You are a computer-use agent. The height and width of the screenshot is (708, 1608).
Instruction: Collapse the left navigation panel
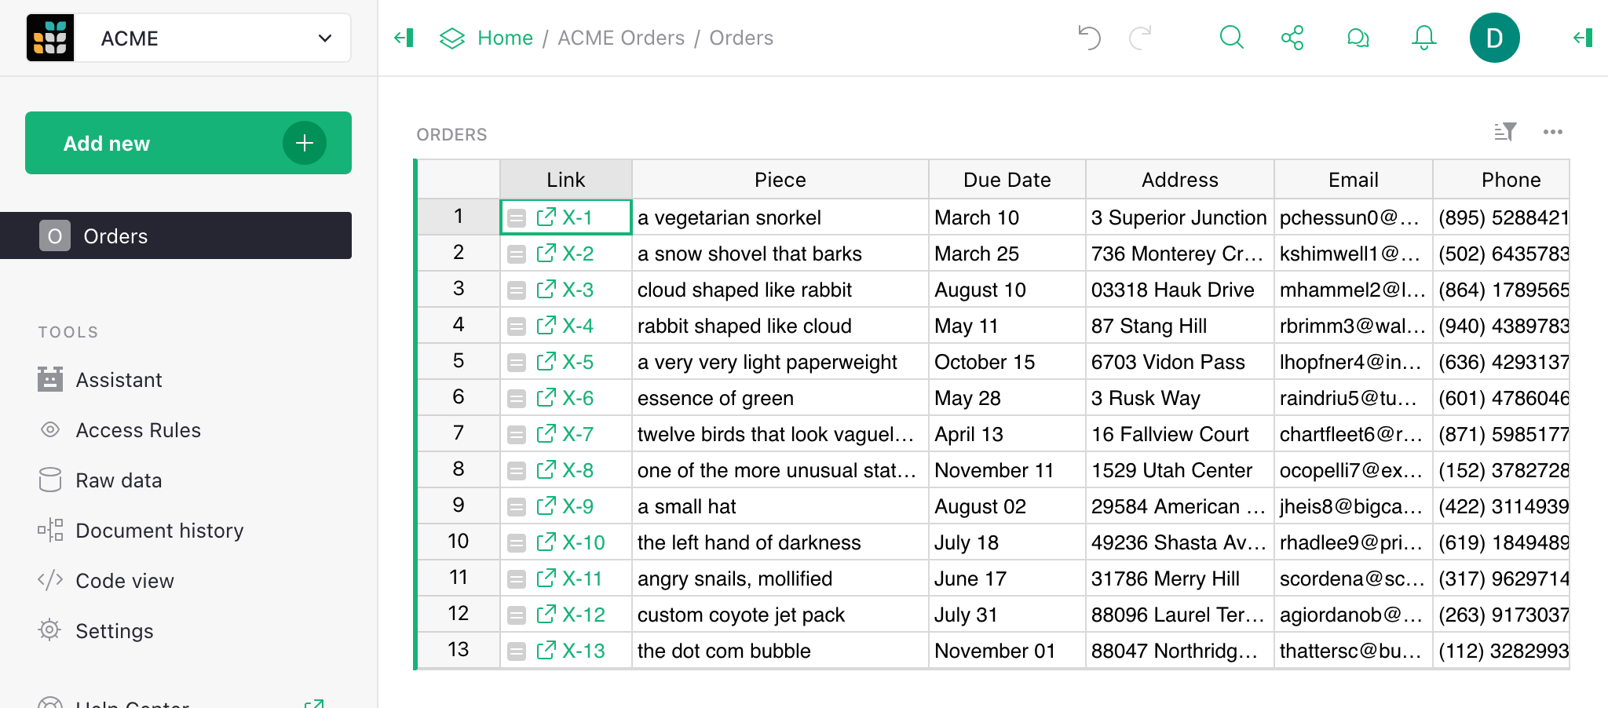point(404,38)
